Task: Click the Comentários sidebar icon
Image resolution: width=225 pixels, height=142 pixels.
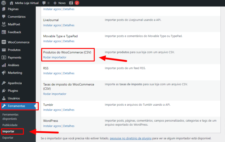Action: (4, 17)
